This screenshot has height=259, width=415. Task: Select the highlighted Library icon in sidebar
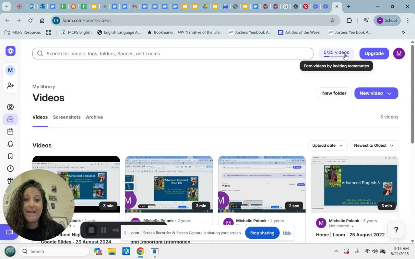click(x=10, y=119)
